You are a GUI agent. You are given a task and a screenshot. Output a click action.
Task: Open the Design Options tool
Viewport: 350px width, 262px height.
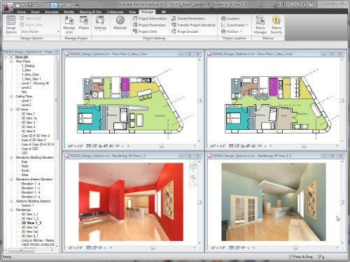click(x=11, y=24)
